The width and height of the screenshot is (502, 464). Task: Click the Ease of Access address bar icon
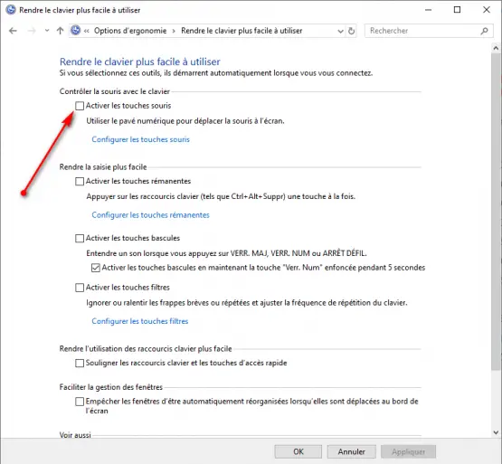(75, 31)
